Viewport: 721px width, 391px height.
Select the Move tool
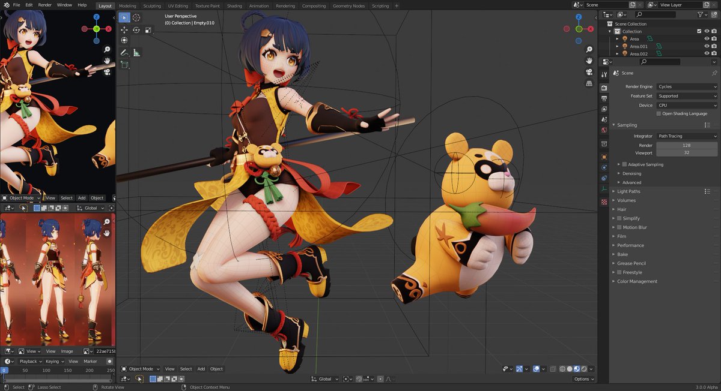[124, 29]
